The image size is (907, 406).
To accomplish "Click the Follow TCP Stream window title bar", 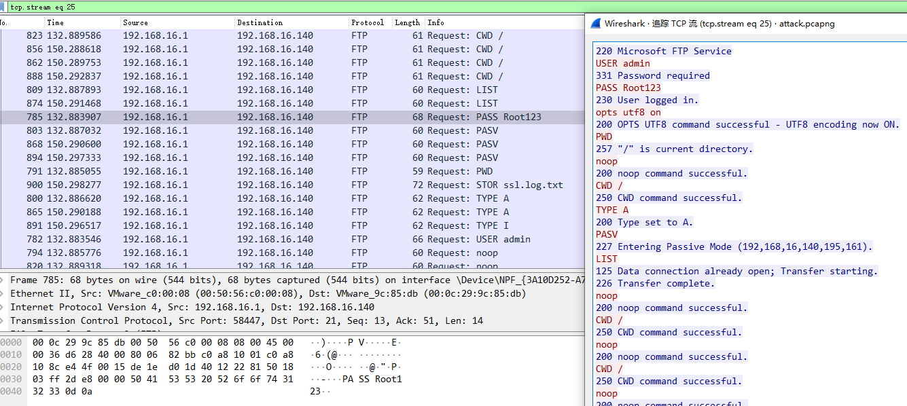I will click(x=746, y=23).
